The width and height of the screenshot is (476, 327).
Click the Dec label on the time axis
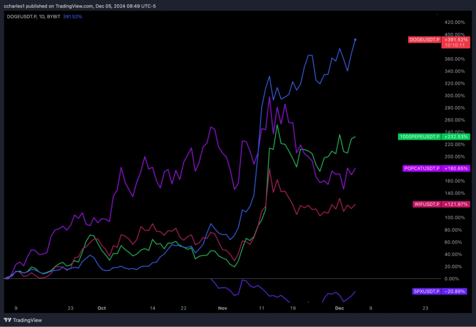click(x=339, y=308)
